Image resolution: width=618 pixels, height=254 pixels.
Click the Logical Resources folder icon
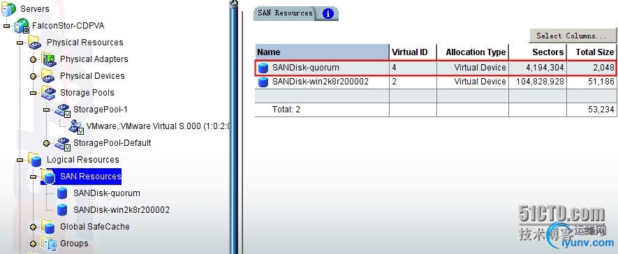(35, 160)
